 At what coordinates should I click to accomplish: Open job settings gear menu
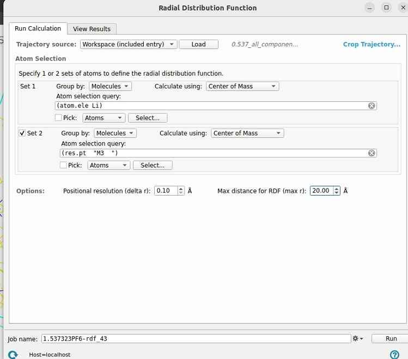click(358, 338)
